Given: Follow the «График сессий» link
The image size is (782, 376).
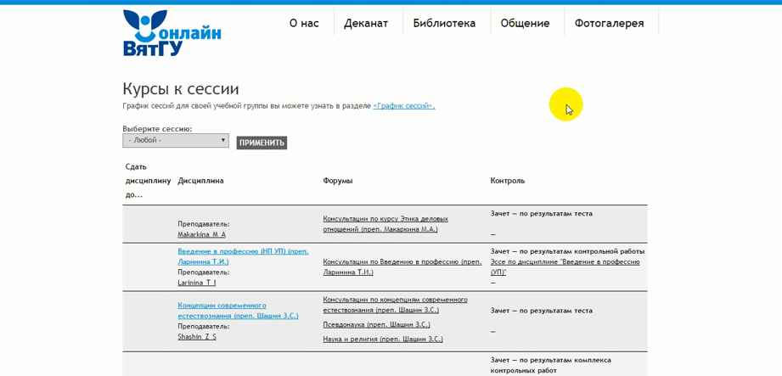Looking at the screenshot, I should 403,106.
